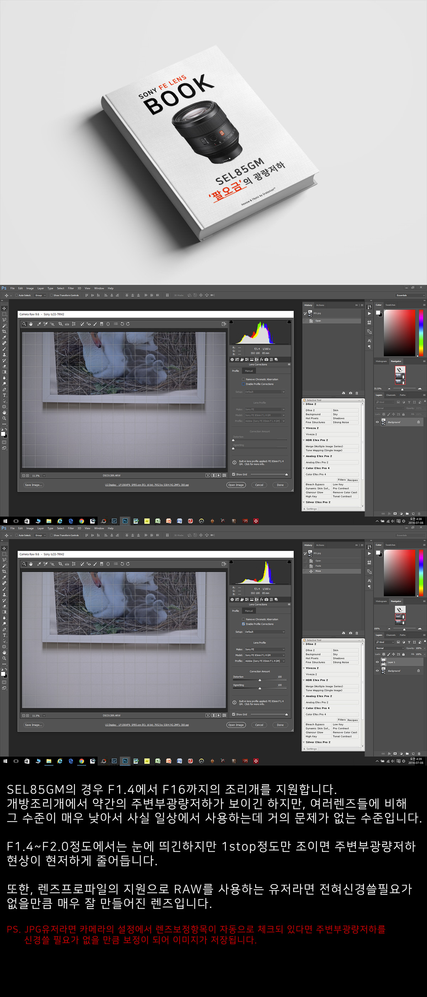Switch to Channels tab in lower screenshot

coord(391,635)
